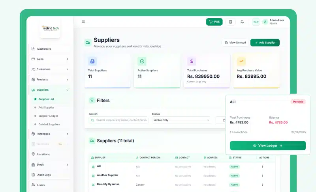The image size is (316, 192).
Task: Click the ALI supplier name in table
Action: click(99, 166)
